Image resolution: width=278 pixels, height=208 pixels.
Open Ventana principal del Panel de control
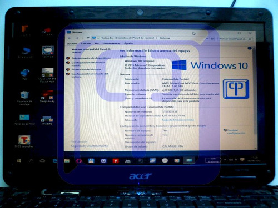click(91, 50)
